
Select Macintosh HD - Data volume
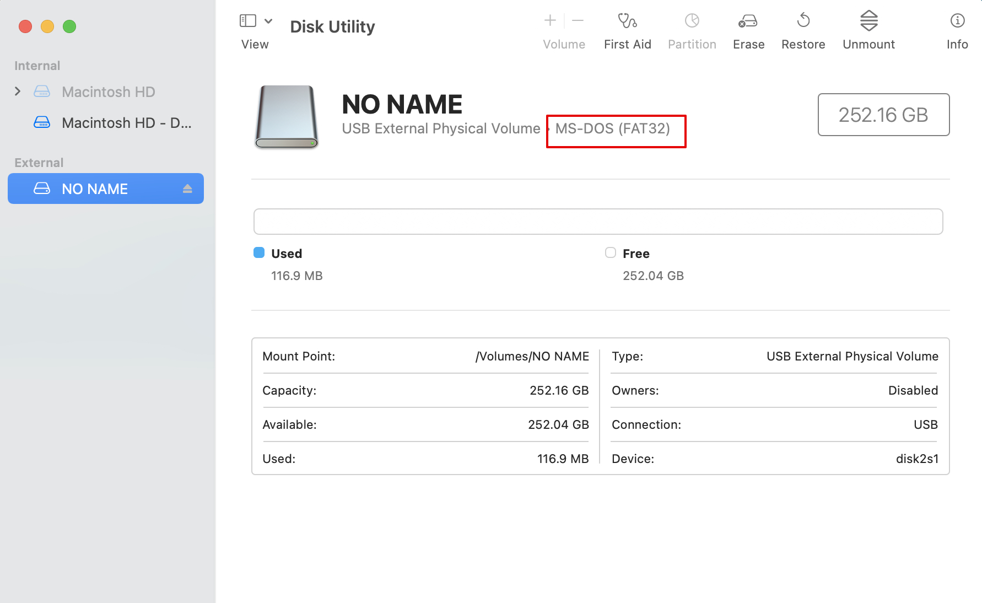tap(127, 123)
